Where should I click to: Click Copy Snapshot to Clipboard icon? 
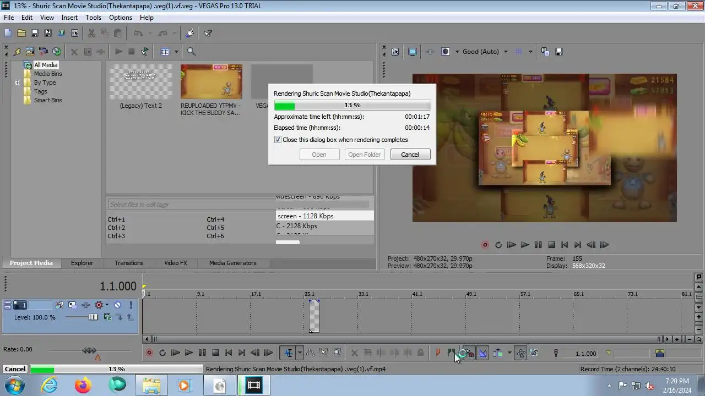click(545, 52)
